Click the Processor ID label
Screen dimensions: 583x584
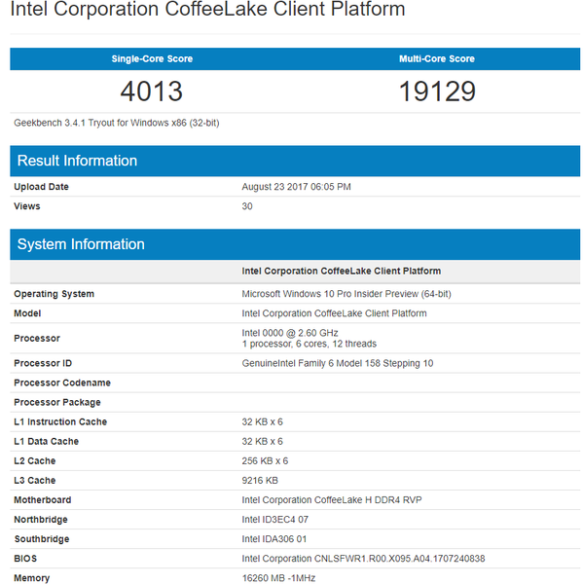43,363
